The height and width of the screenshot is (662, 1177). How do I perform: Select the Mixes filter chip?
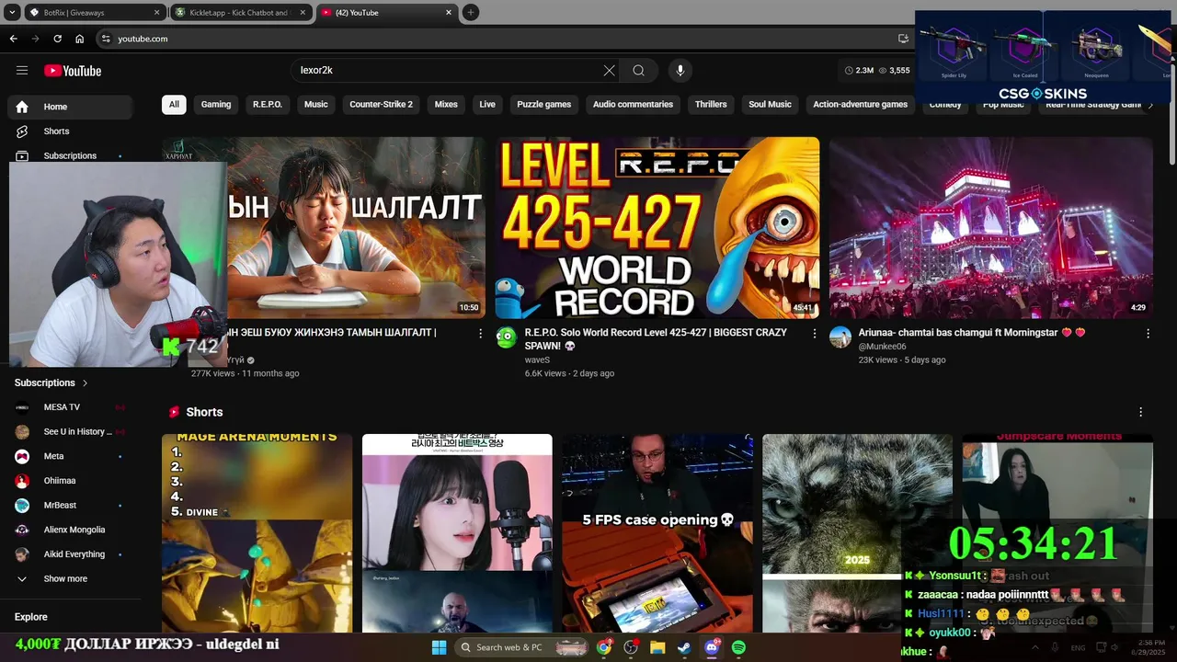point(446,104)
